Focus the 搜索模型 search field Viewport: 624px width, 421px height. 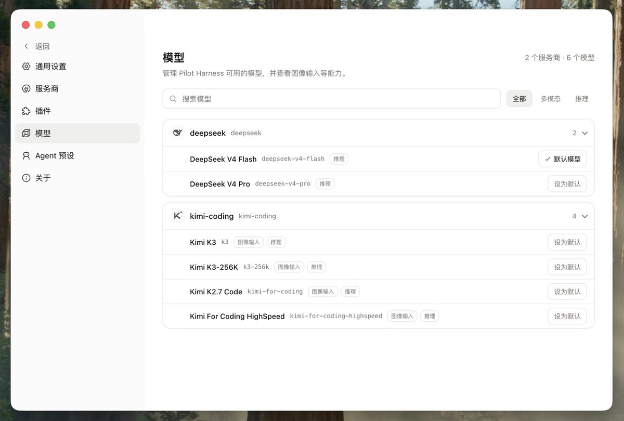tap(332, 99)
